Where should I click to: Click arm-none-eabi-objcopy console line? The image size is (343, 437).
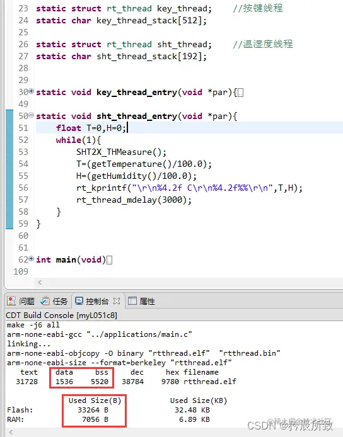coord(144,353)
